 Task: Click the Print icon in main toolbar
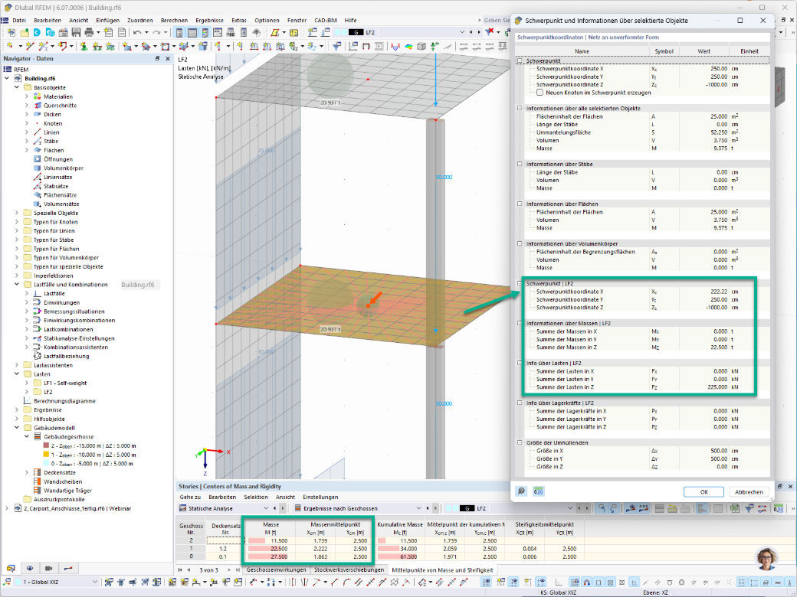coord(88,32)
